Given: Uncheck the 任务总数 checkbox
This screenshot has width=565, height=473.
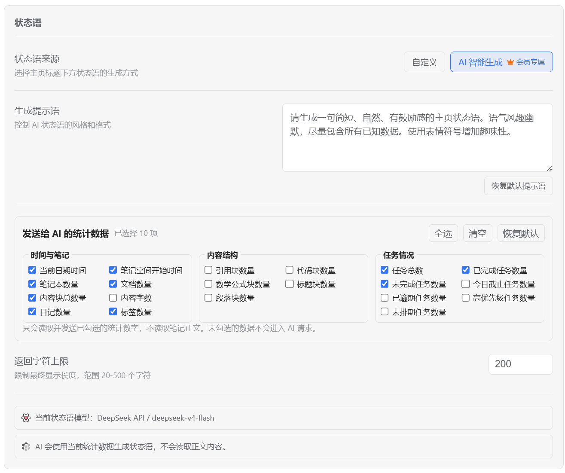Looking at the screenshot, I should pyautogui.click(x=385, y=270).
